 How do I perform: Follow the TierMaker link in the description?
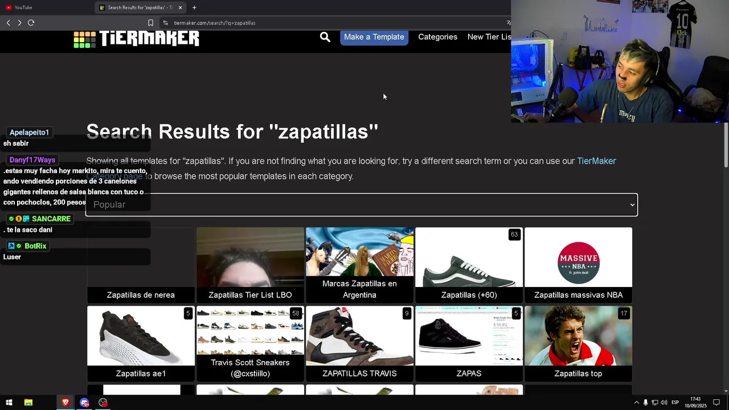click(596, 161)
